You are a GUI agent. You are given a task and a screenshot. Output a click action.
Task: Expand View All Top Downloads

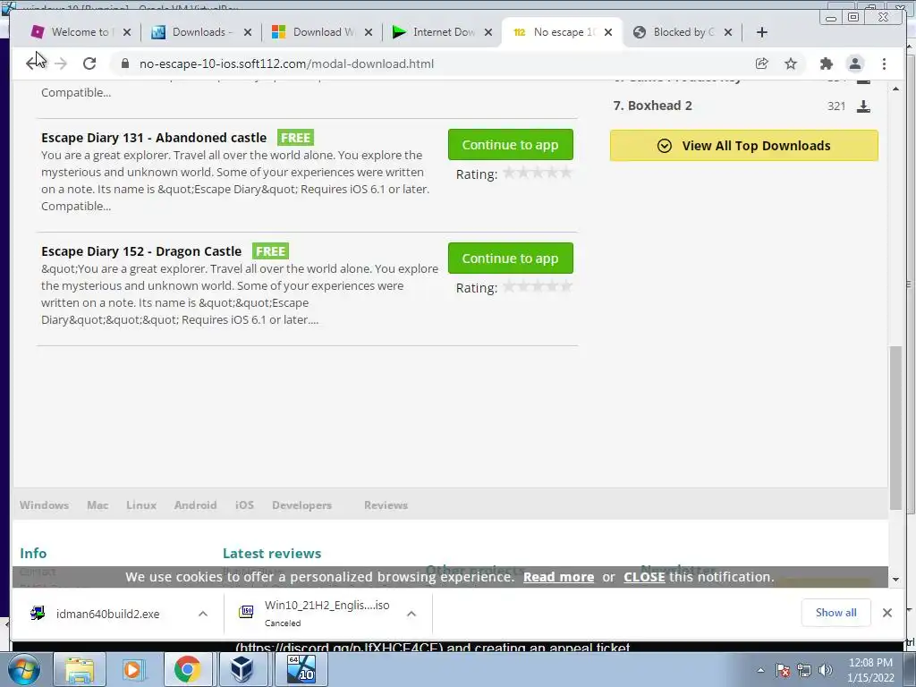point(743,146)
